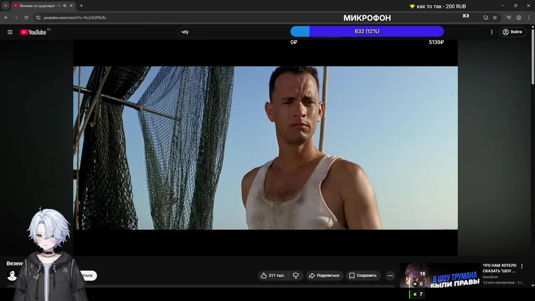
Task: Like the video with 211 тыс. thumbs up
Action: [273, 275]
